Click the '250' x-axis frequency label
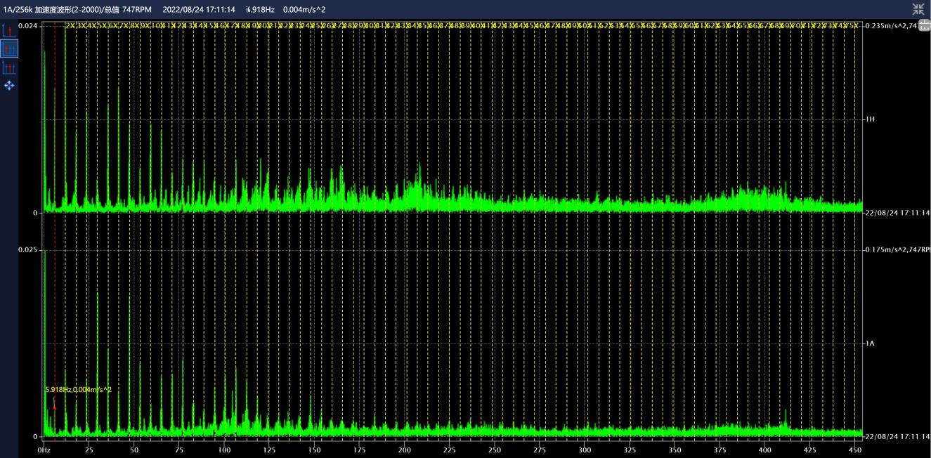The image size is (931, 458). coord(495,450)
